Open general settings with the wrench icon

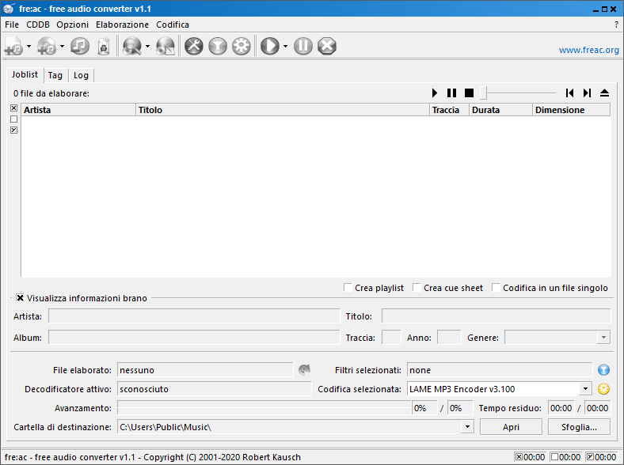[194, 47]
